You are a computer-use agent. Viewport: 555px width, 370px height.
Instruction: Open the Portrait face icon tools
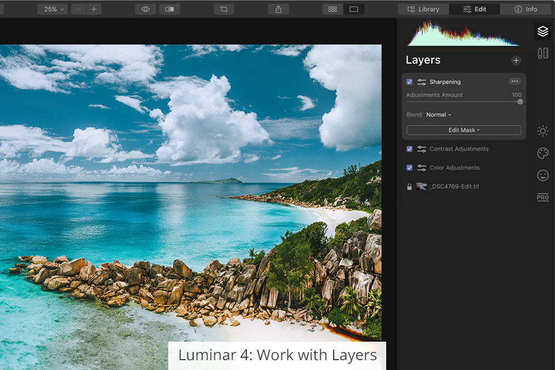[x=542, y=175]
